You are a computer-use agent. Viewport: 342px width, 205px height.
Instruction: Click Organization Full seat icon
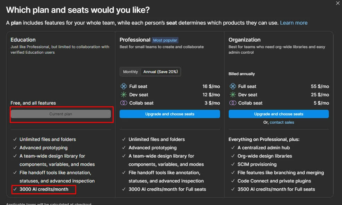point(233,86)
